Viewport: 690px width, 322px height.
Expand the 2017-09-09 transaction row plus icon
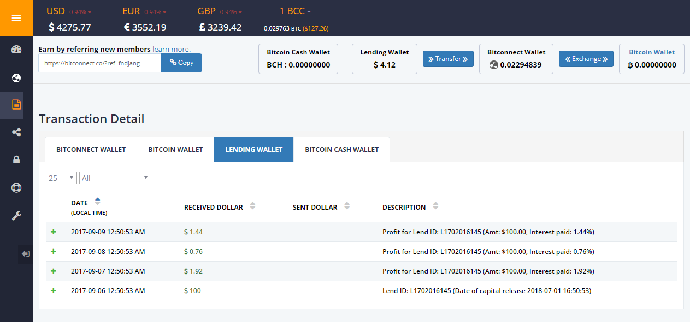[54, 232]
